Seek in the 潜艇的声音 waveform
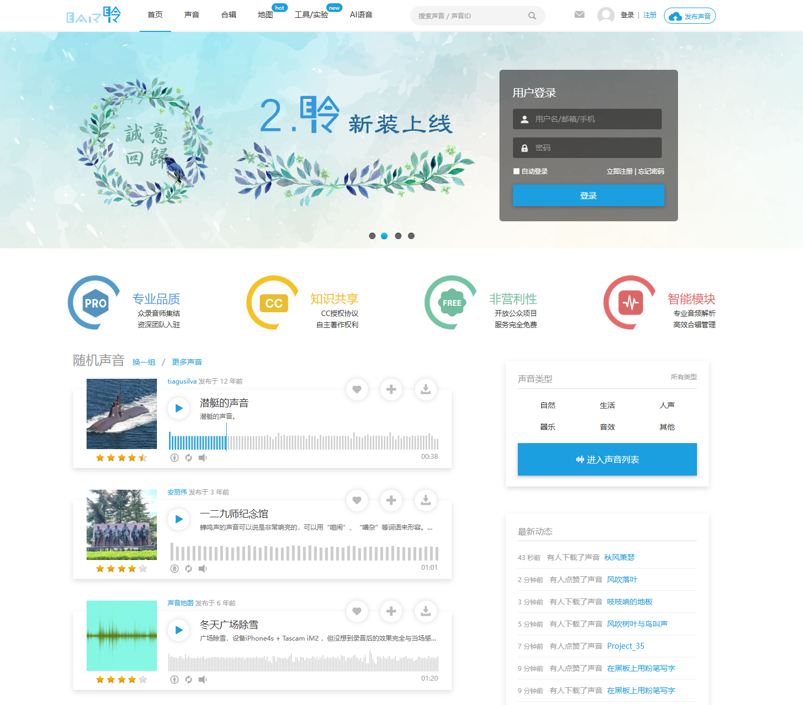 pyautogui.click(x=304, y=442)
